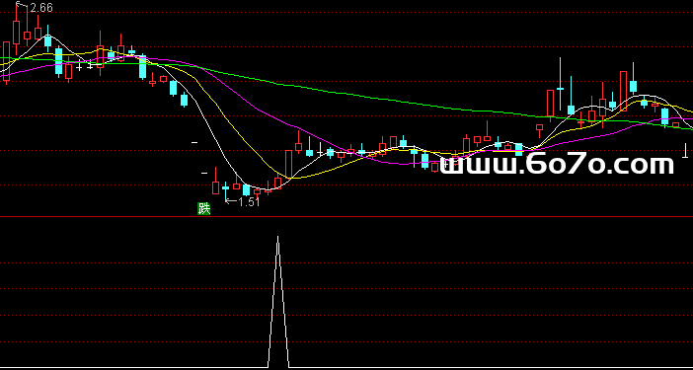Open the www.6o7o.com watermark link
693x370 pixels.
click(558, 165)
